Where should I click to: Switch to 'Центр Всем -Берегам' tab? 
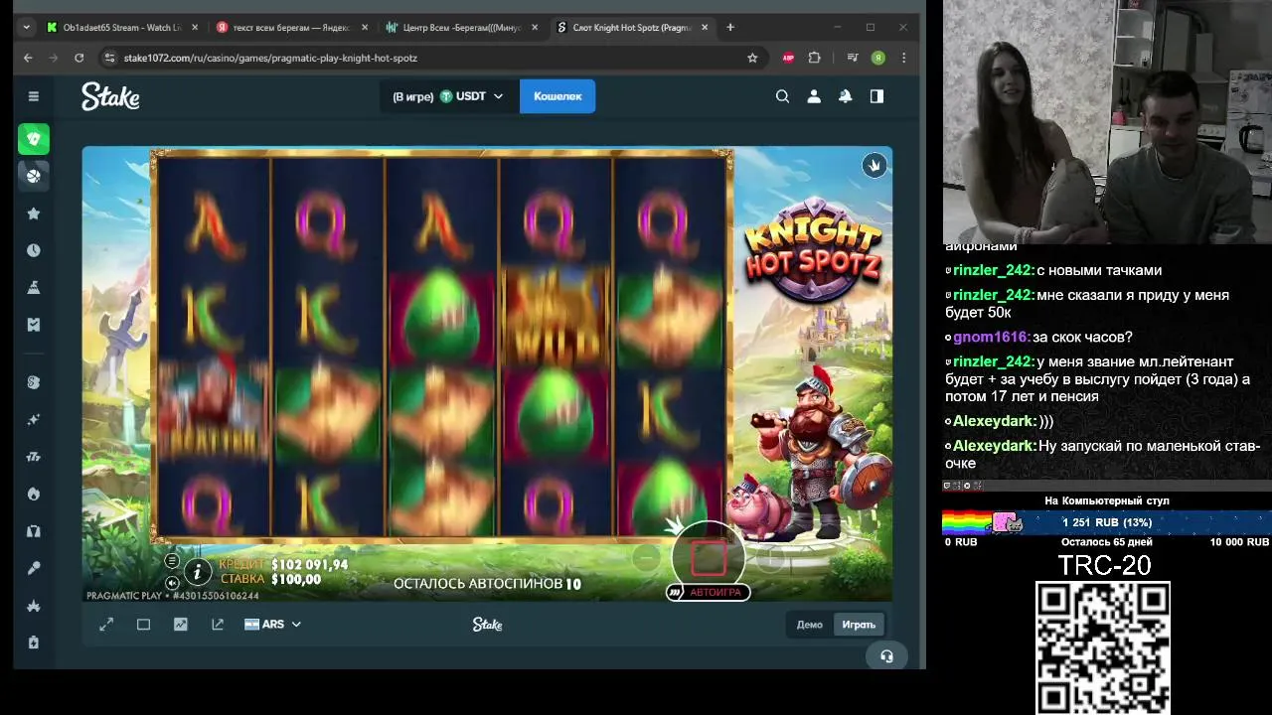(x=461, y=28)
